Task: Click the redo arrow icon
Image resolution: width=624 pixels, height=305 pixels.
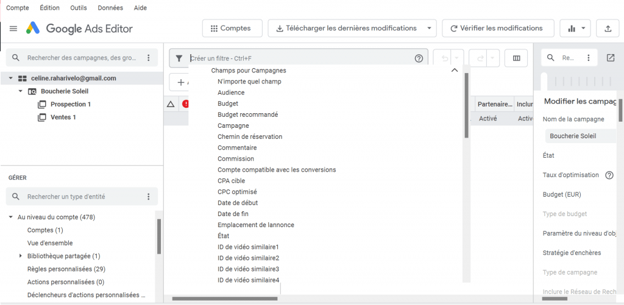Action: (x=480, y=58)
